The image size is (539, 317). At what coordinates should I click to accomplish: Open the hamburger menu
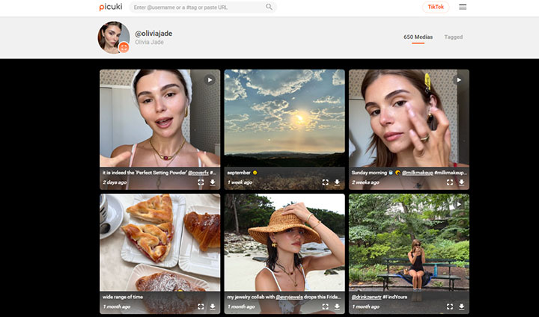[x=463, y=7]
